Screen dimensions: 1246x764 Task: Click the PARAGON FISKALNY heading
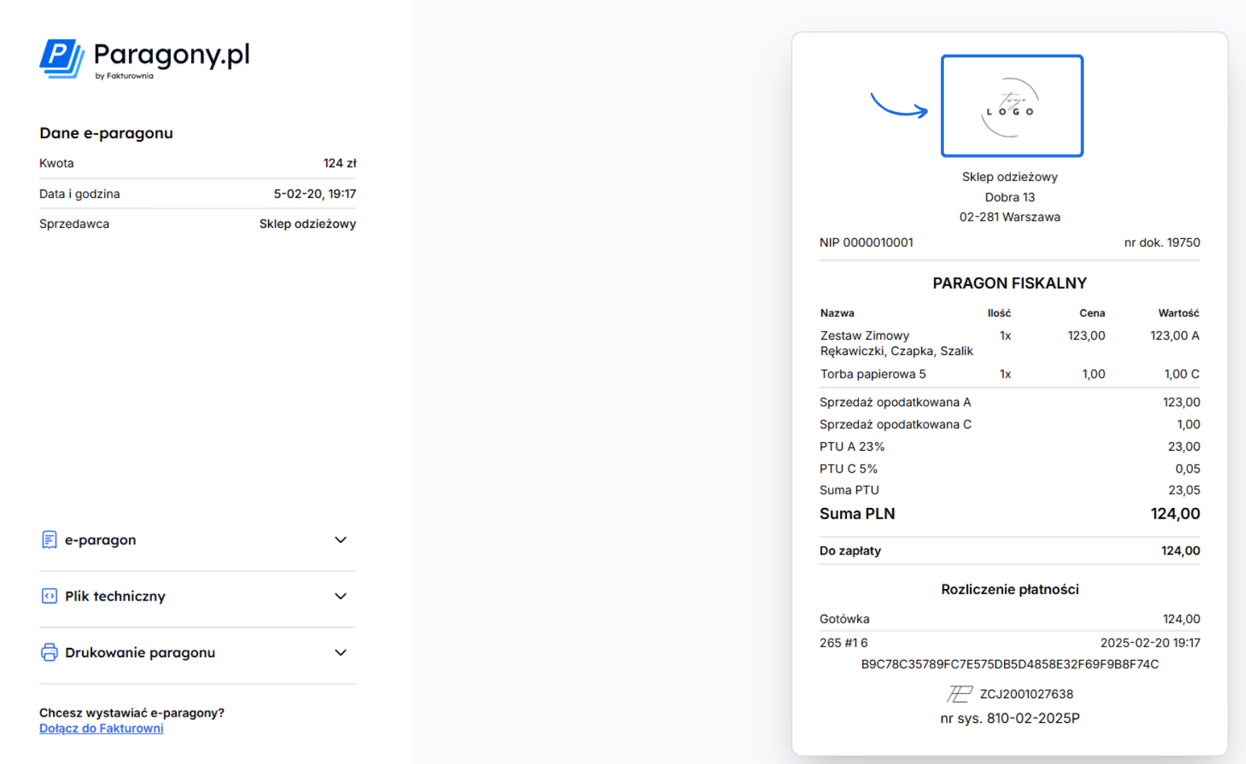1010,283
